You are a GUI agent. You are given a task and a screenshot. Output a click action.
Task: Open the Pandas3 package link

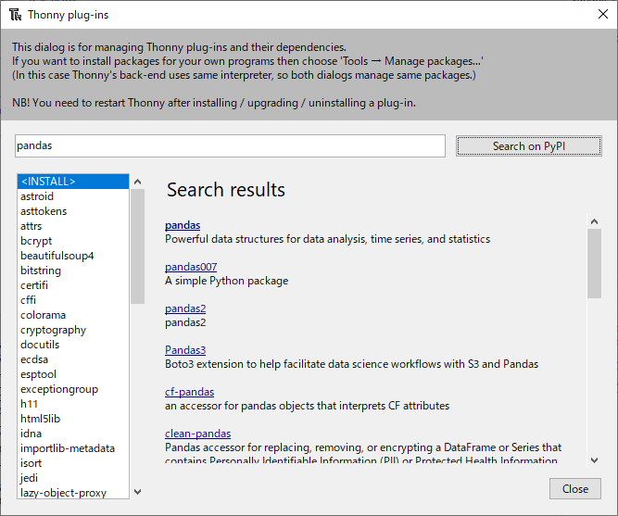point(185,350)
